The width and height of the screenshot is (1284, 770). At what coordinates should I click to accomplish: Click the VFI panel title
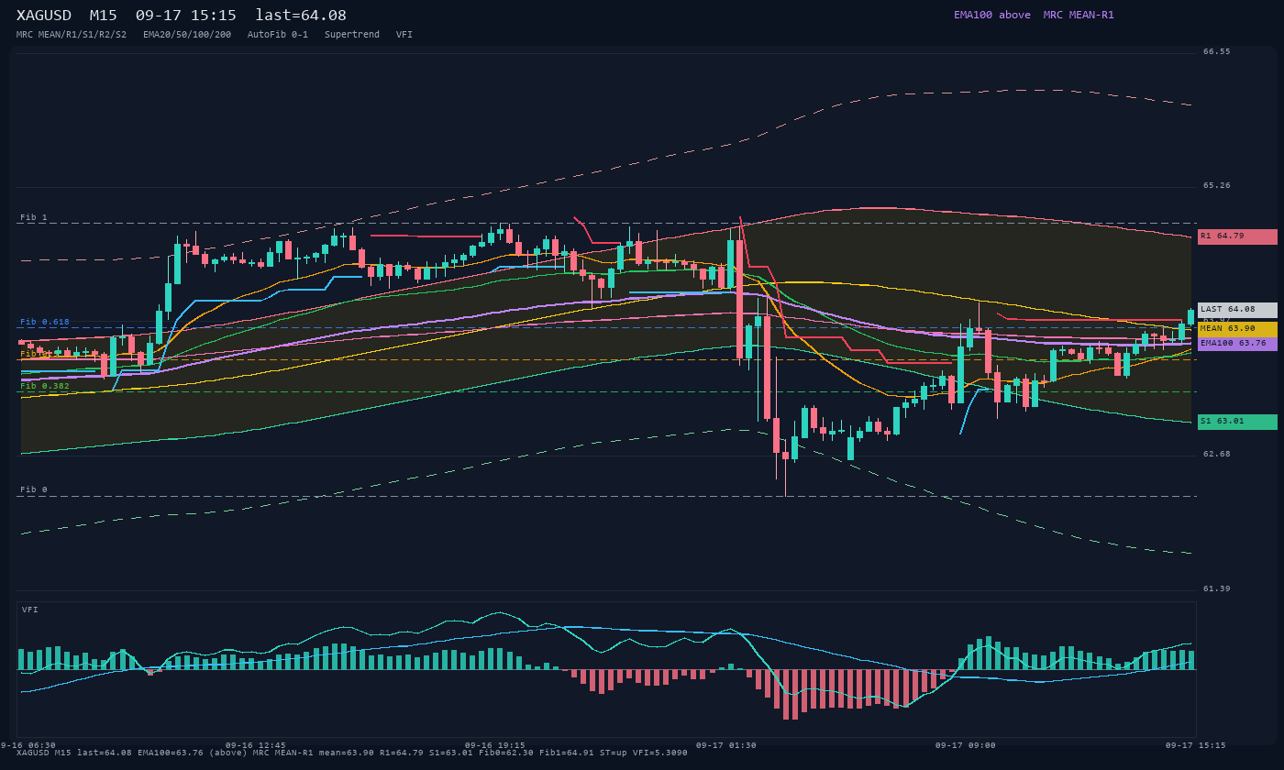(x=30, y=610)
